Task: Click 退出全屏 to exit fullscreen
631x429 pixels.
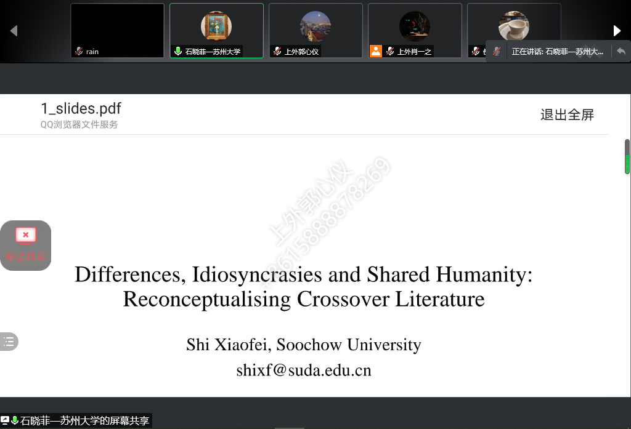Action: pos(567,114)
